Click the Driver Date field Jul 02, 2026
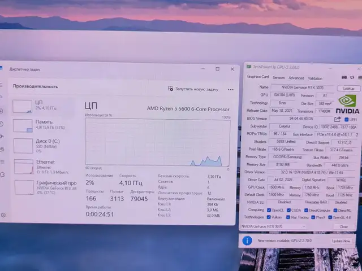Screen dimensions: 362x271 click(x=283, y=180)
